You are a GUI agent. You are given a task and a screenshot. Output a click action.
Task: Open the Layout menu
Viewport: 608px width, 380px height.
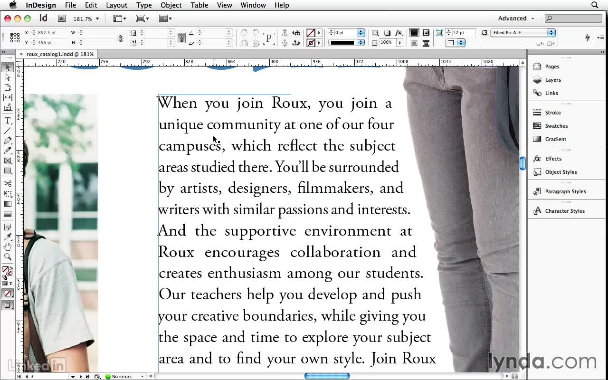coord(116,5)
